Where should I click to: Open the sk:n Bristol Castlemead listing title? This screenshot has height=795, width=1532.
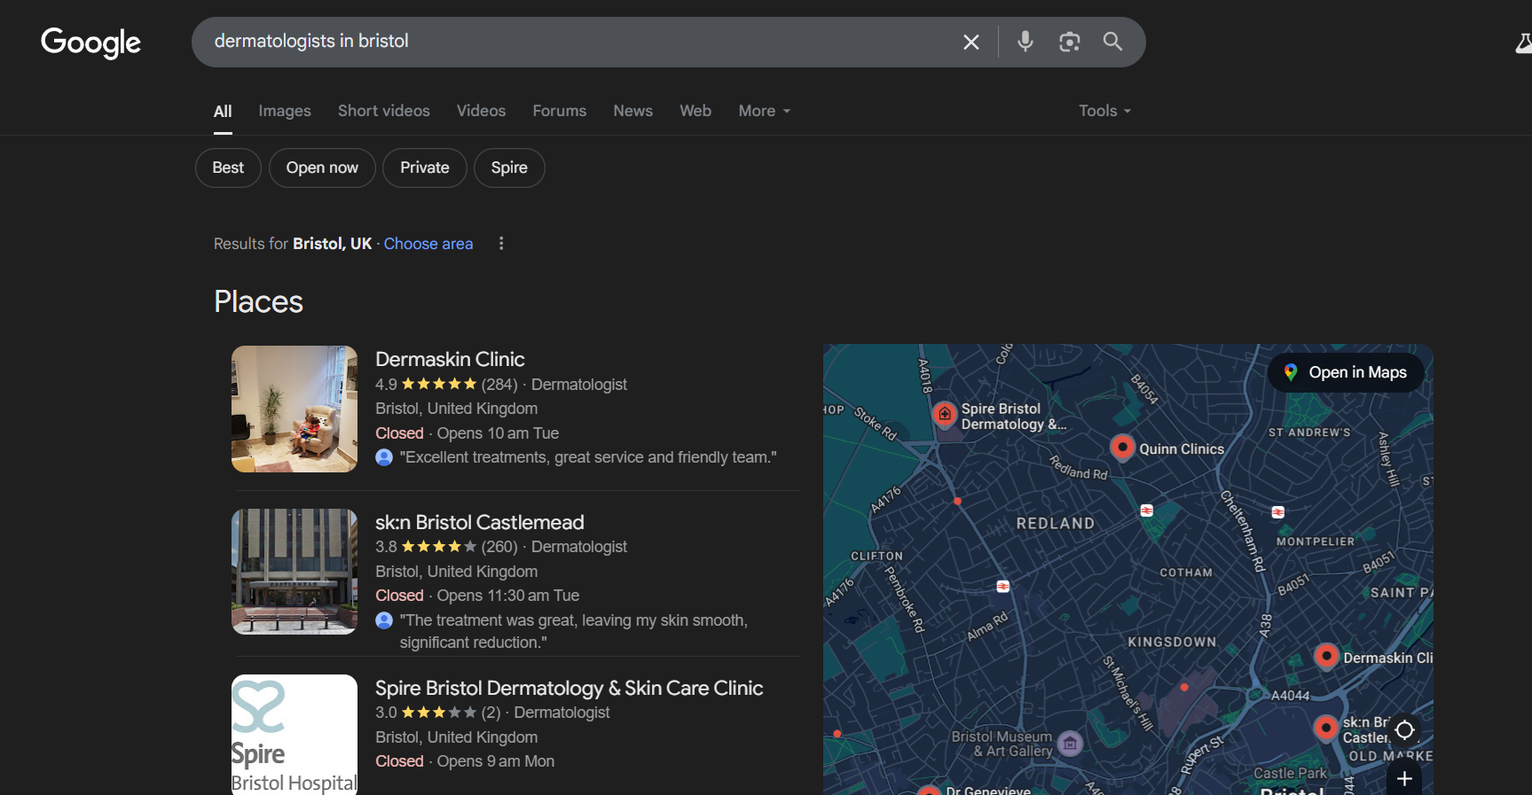click(480, 522)
